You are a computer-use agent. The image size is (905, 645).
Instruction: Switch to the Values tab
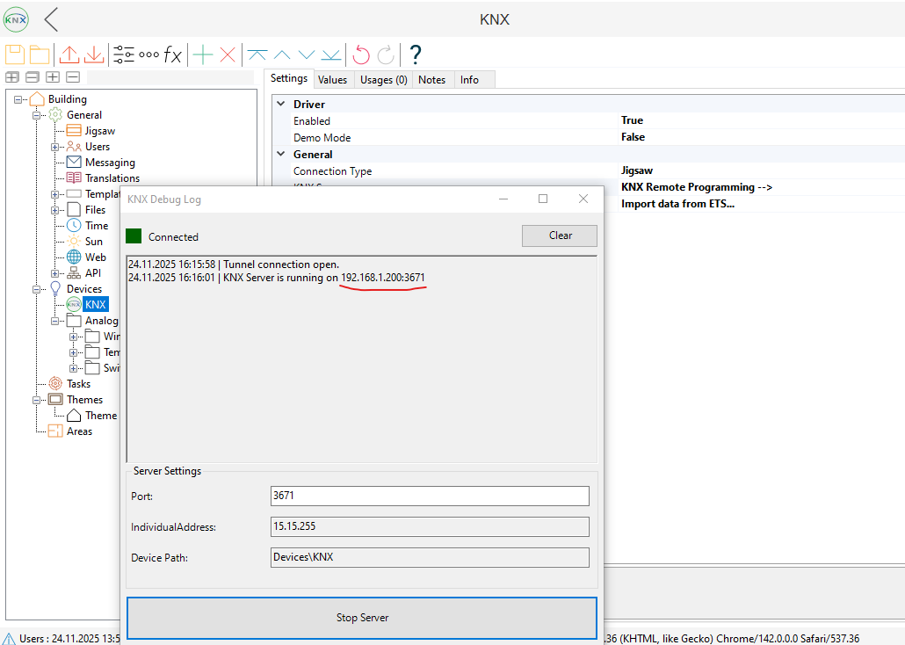click(332, 80)
